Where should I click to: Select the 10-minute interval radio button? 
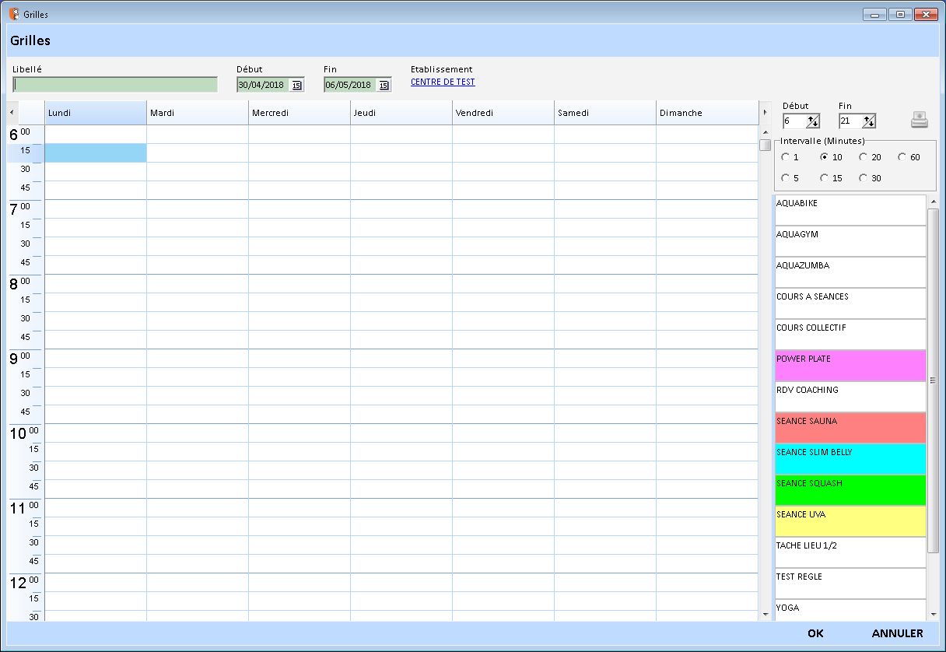point(824,157)
